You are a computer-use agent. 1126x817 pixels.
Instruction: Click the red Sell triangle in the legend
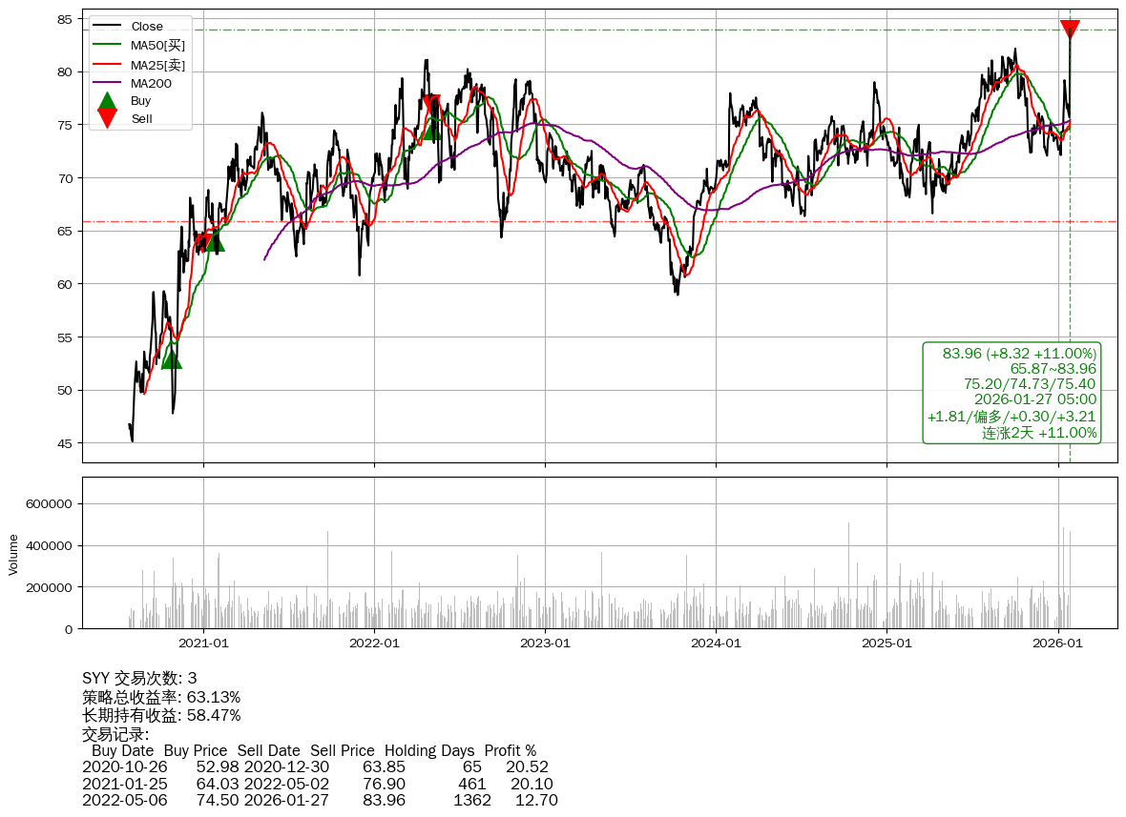click(108, 118)
